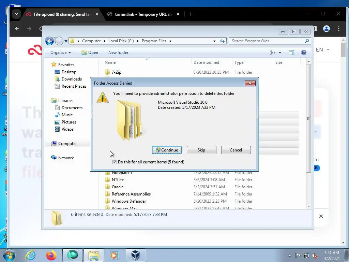Click the Explorer Forward navigation button
349x262 pixels.
tap(59, 41)
